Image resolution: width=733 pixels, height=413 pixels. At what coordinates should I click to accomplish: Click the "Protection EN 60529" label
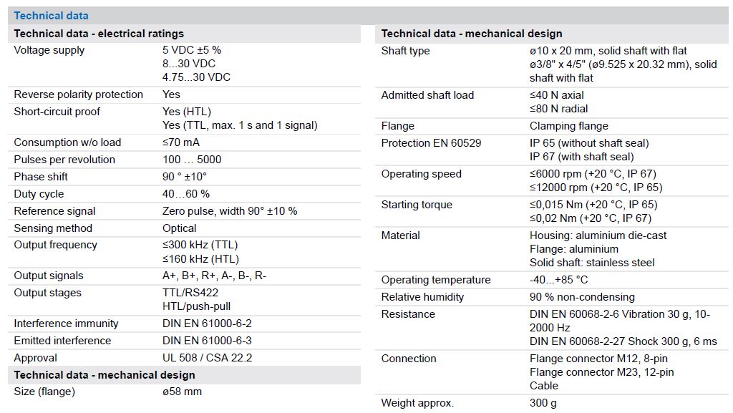(x=432, y=143)
